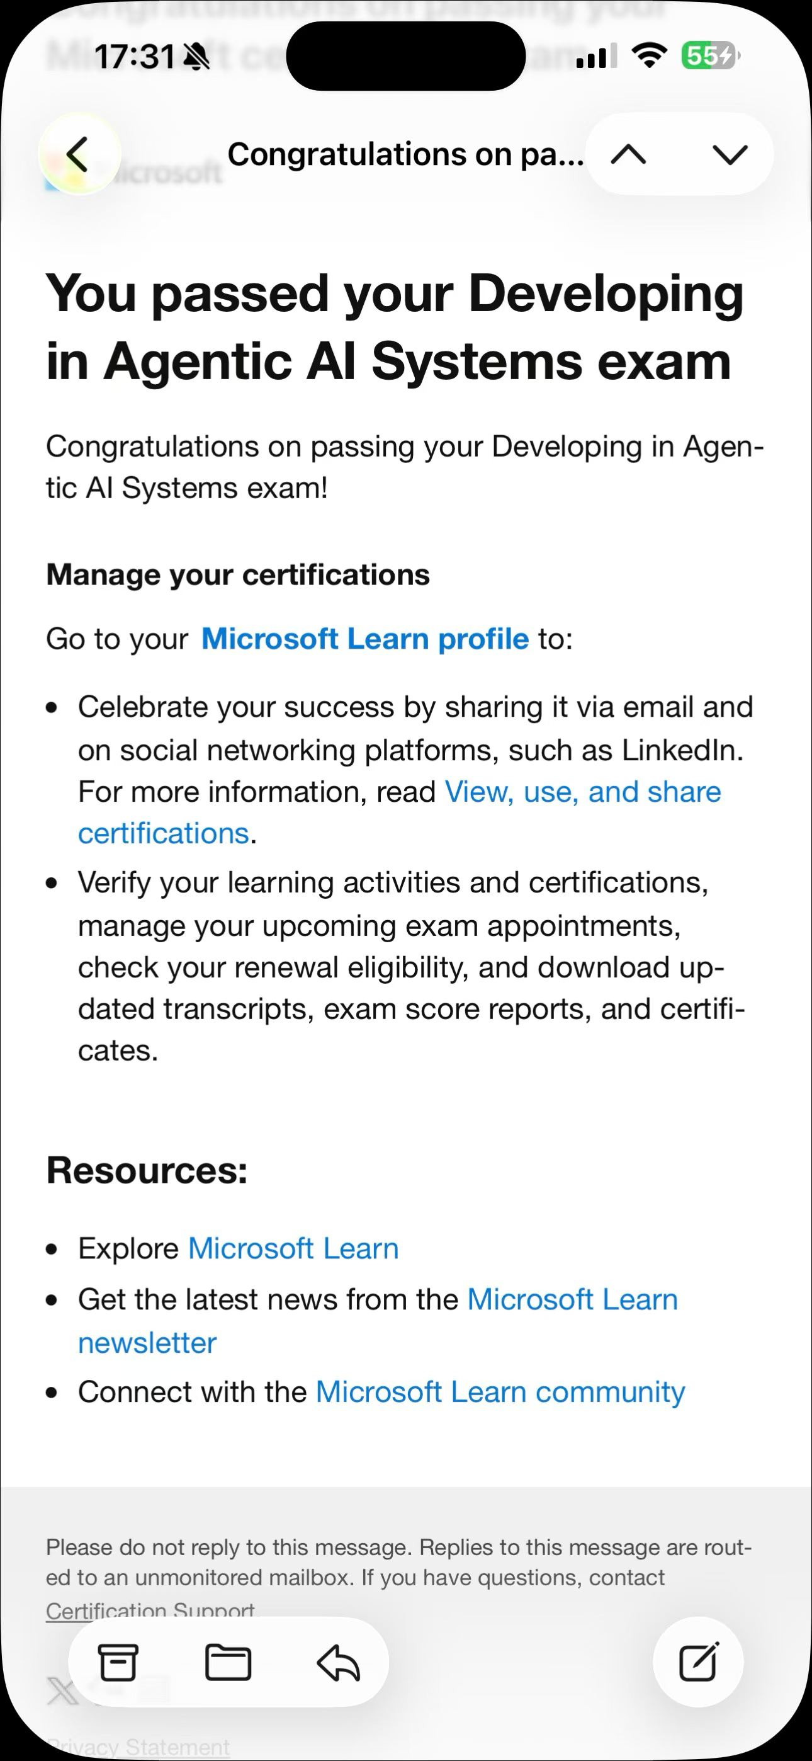Open the Explore Microsoft Learn link
Image resolution: width=812 pixels, height=1761 pixels.
coord(293,1249)
